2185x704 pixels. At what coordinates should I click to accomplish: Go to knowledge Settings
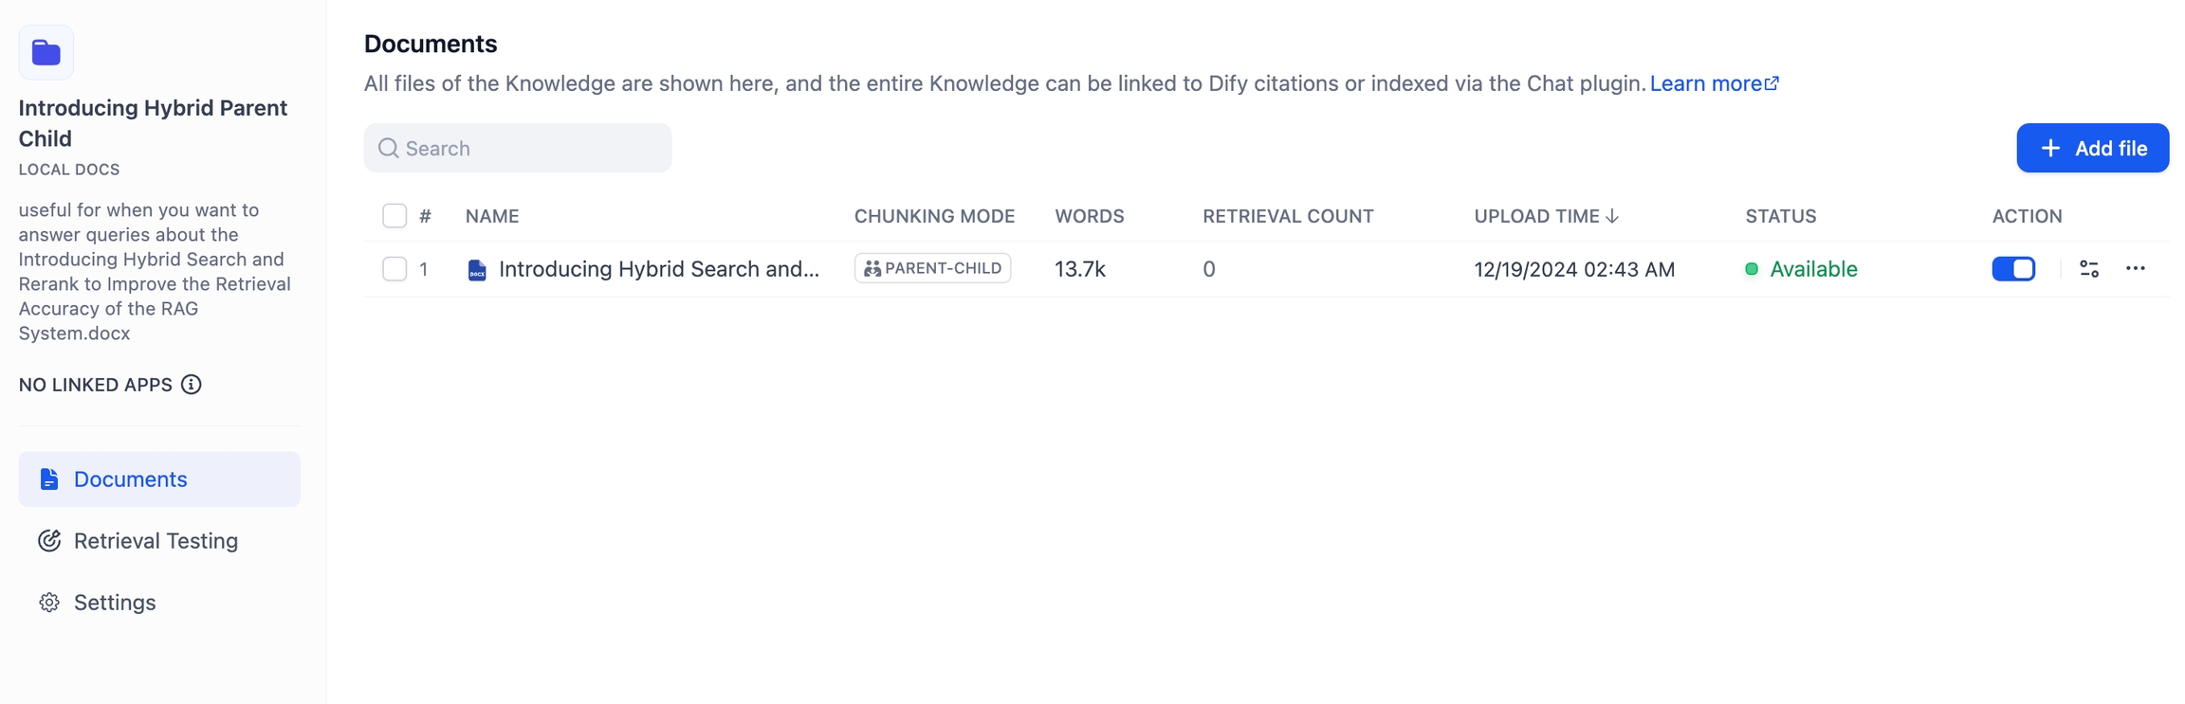(x=114, y=603)
